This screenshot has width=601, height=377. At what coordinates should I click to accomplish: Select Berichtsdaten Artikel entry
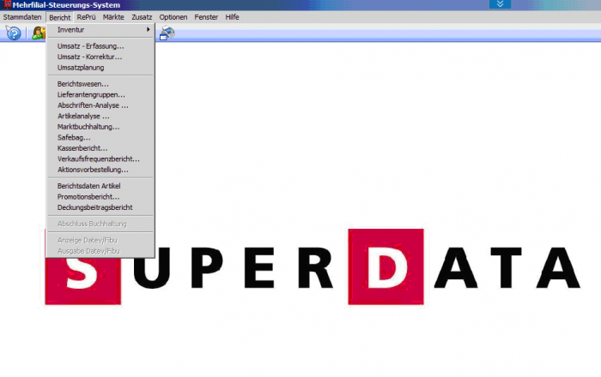100,186
